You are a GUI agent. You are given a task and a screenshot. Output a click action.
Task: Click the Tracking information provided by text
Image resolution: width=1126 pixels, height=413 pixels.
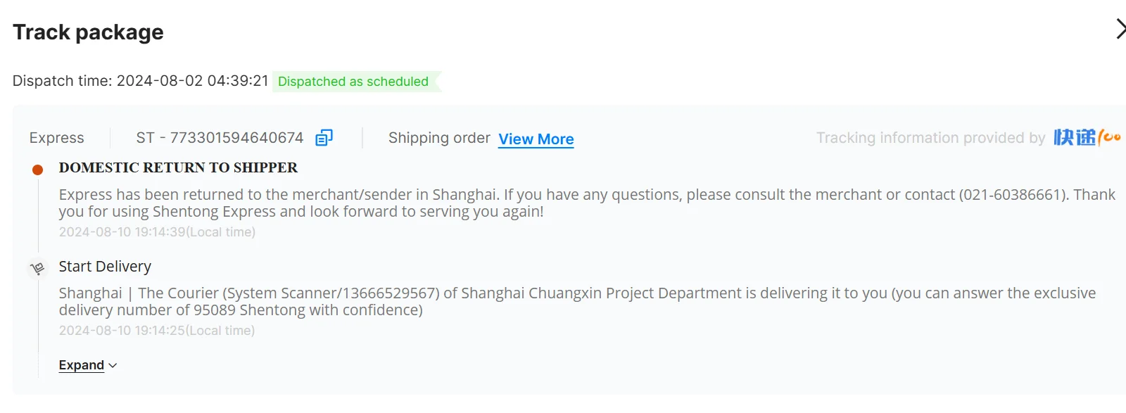coord(930,138)
